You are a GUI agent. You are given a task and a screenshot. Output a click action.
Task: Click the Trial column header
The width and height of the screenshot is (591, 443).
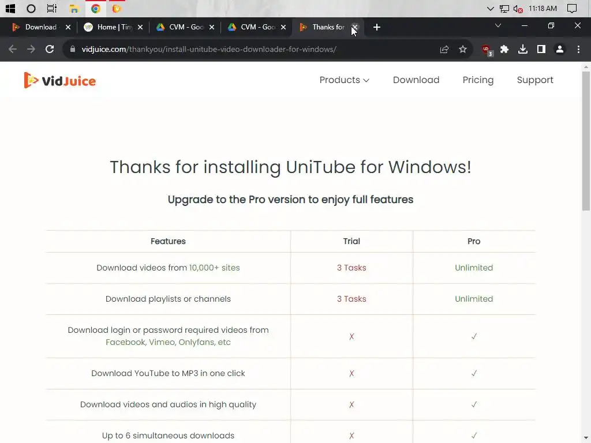pos(351,242)
